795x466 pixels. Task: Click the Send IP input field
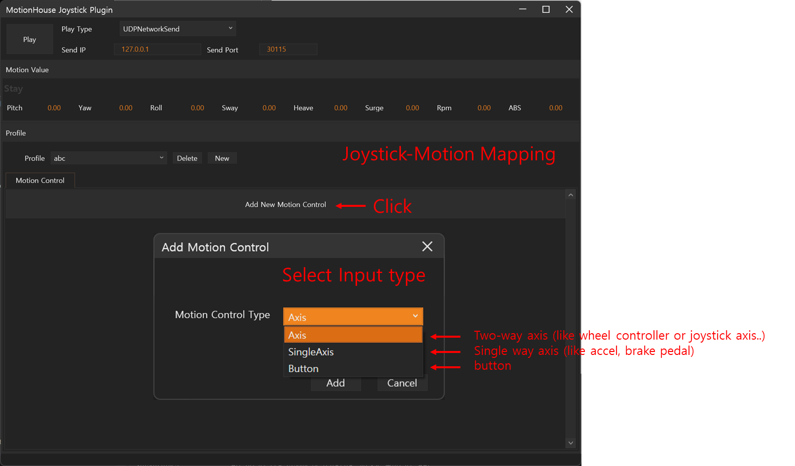(157, 49)
